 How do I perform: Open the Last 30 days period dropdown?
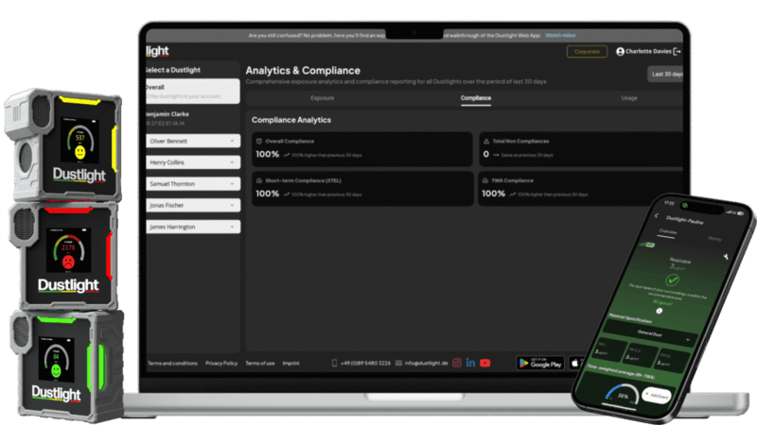tap(665, 75)
